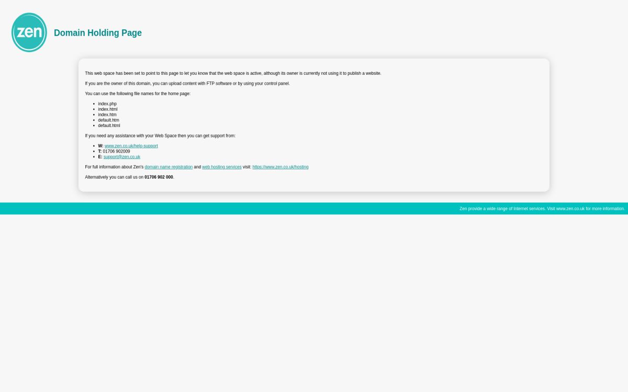The width and height of the screenshot is (628, 392).
Task: Click the FTP software upload paragraph
Action: coord(187,84)
